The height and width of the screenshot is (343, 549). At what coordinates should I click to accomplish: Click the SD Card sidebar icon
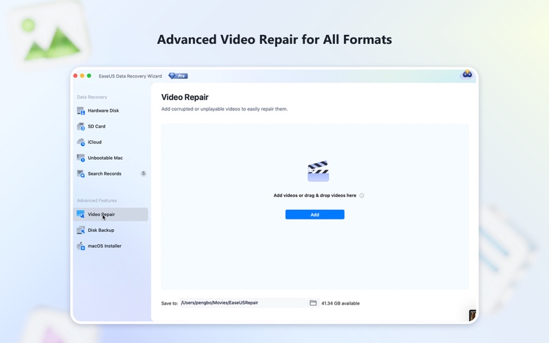pos(81,126)
